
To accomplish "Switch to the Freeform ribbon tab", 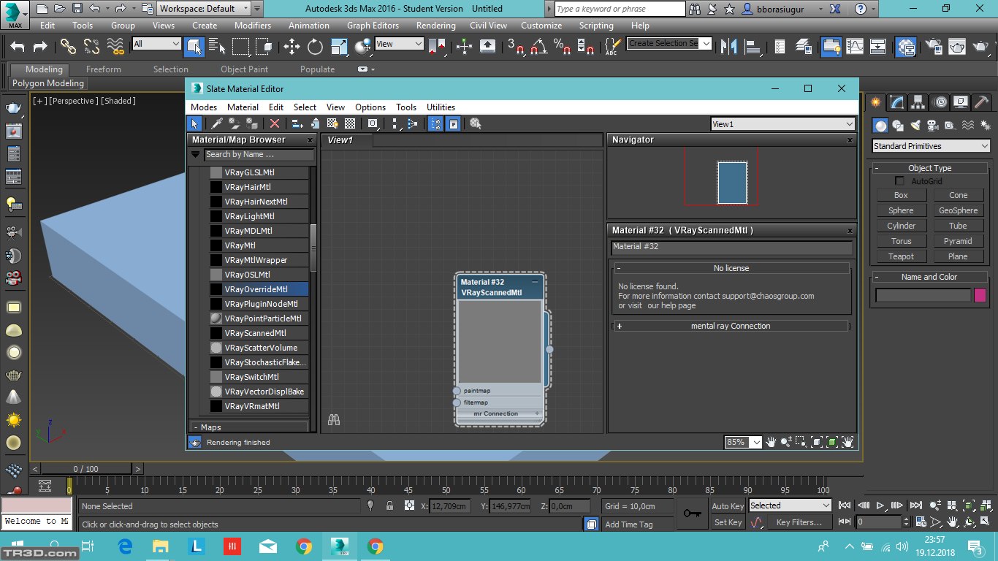I will click(x=104, y=69).
